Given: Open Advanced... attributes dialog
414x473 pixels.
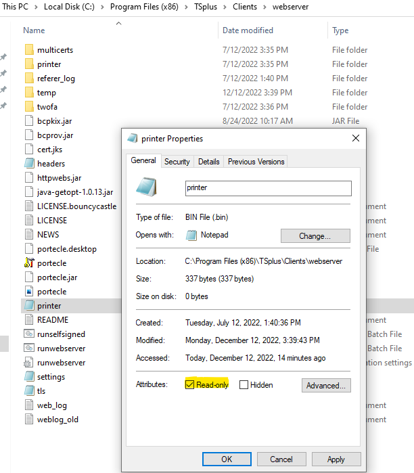Looking at the screenshot, I should coord(326,386).
